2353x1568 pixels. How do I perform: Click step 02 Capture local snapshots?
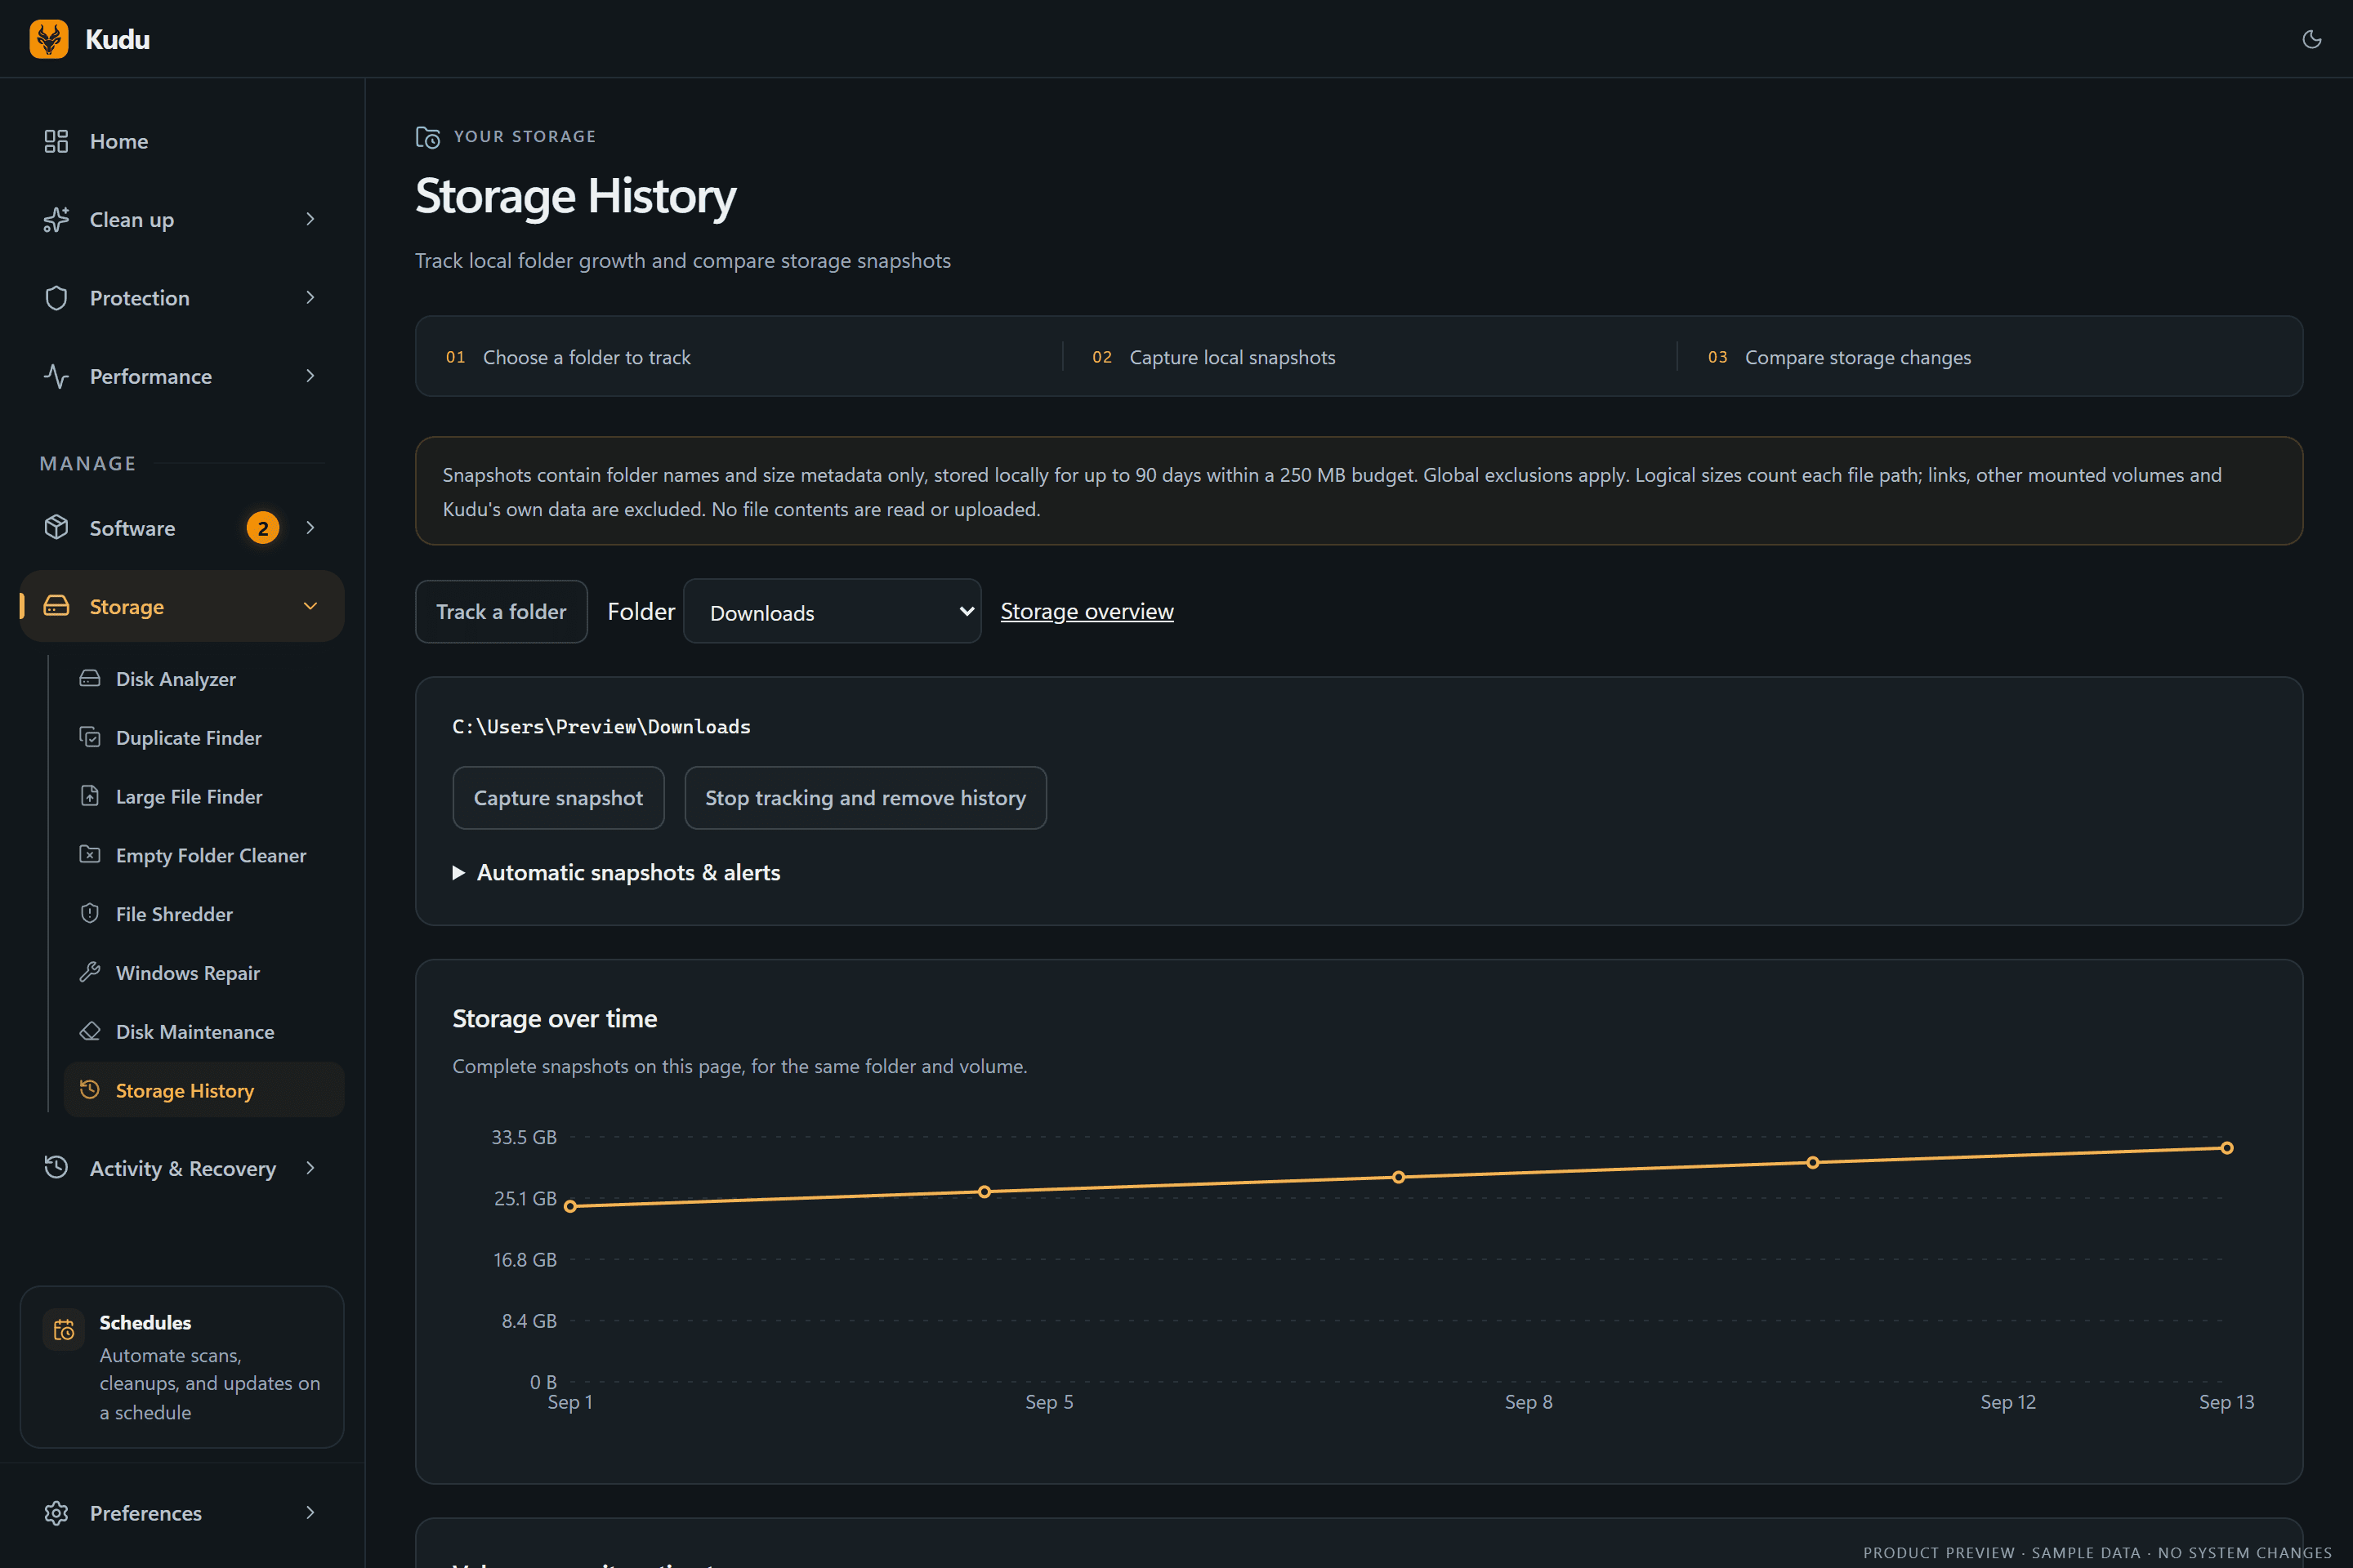(1213, 357)
